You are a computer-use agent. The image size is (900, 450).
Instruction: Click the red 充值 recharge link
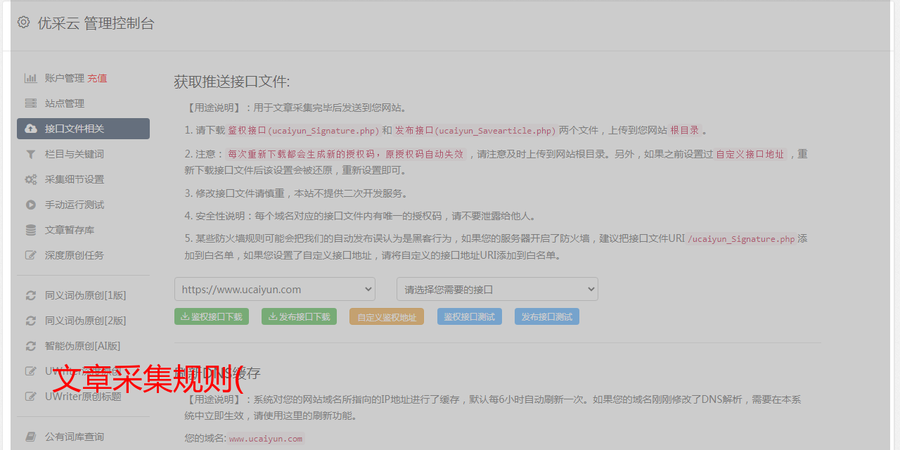pyautogui.click(x=97, y=78)
